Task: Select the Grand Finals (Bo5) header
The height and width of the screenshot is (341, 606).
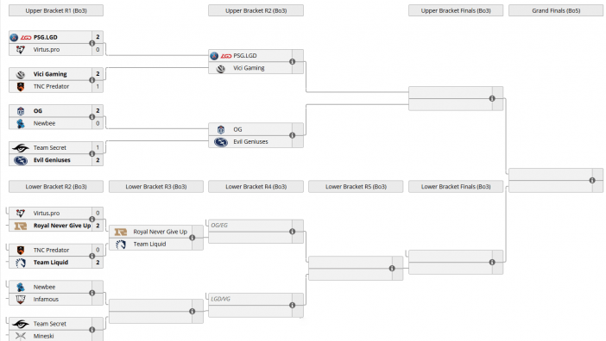Action: point(556,11)
